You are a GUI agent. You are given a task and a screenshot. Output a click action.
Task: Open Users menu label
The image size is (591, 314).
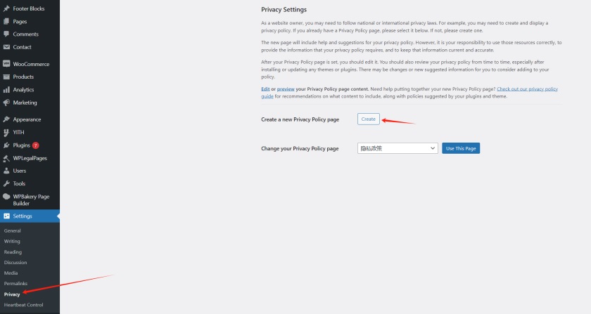point(20,171)
